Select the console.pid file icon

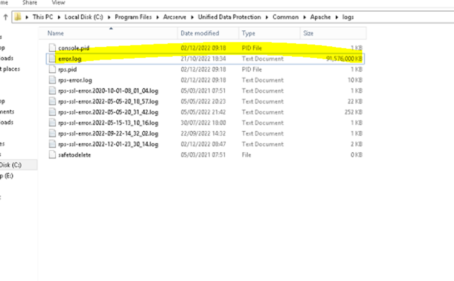pyautogui.click(x=52, y=48)
